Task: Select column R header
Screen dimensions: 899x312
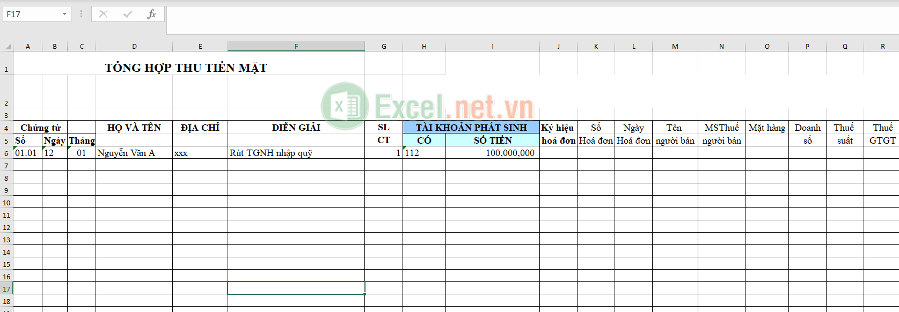Action: pos(882,47)
